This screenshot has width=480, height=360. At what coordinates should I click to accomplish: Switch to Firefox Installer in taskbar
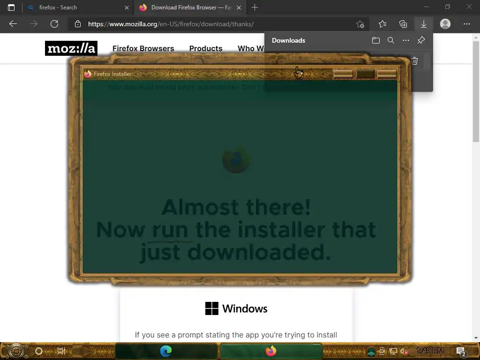click(x=271, y=351)
